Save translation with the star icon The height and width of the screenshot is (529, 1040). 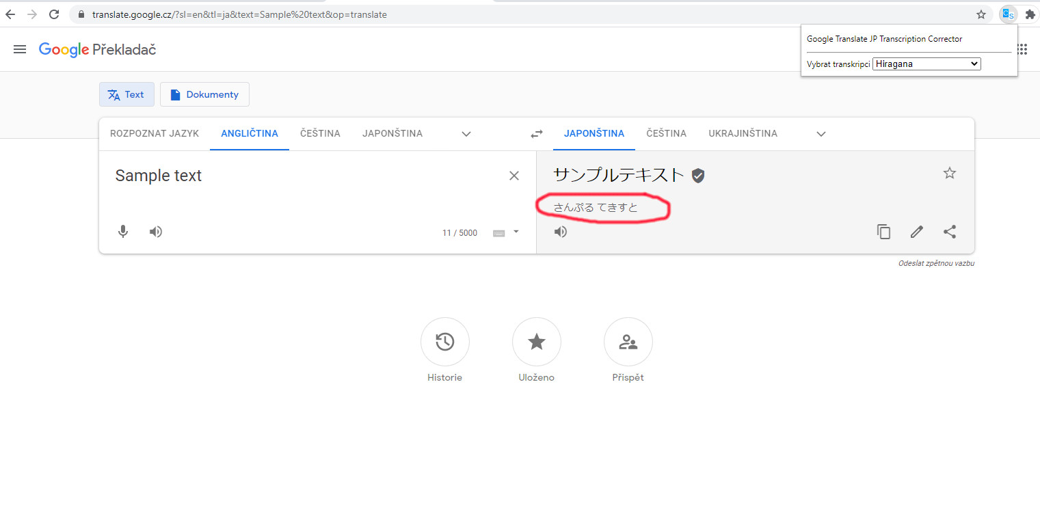[x=950, y=173]
